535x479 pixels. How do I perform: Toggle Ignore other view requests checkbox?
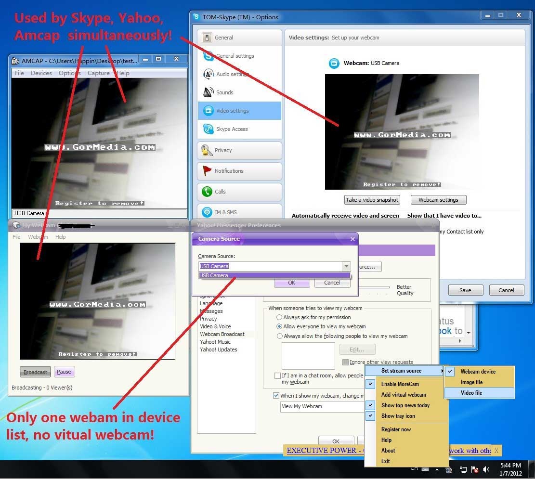point(345,362)
